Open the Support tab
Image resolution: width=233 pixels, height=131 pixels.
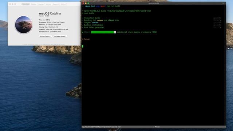[x=56, y=4]
